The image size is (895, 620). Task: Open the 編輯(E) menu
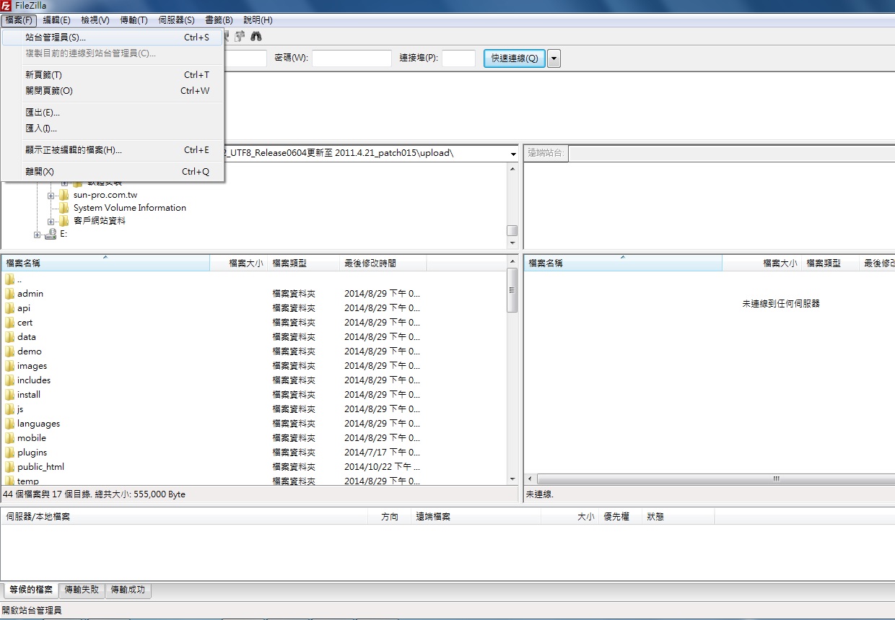click(57, 20)
